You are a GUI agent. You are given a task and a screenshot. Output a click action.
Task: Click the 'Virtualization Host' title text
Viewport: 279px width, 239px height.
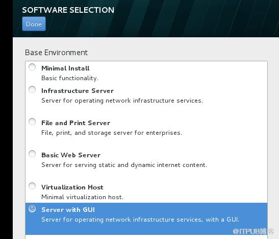(x=72, y=187)
